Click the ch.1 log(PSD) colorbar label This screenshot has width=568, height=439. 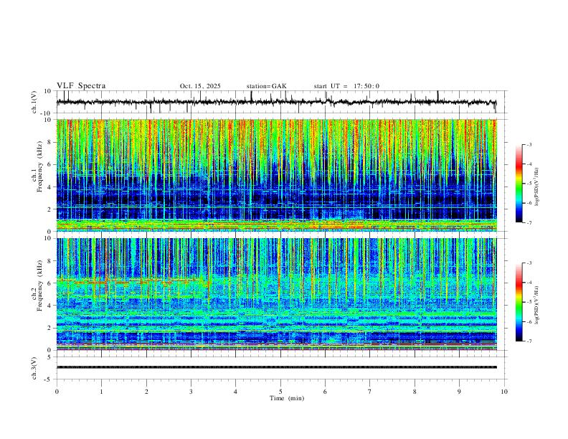(x=536, y=187)
